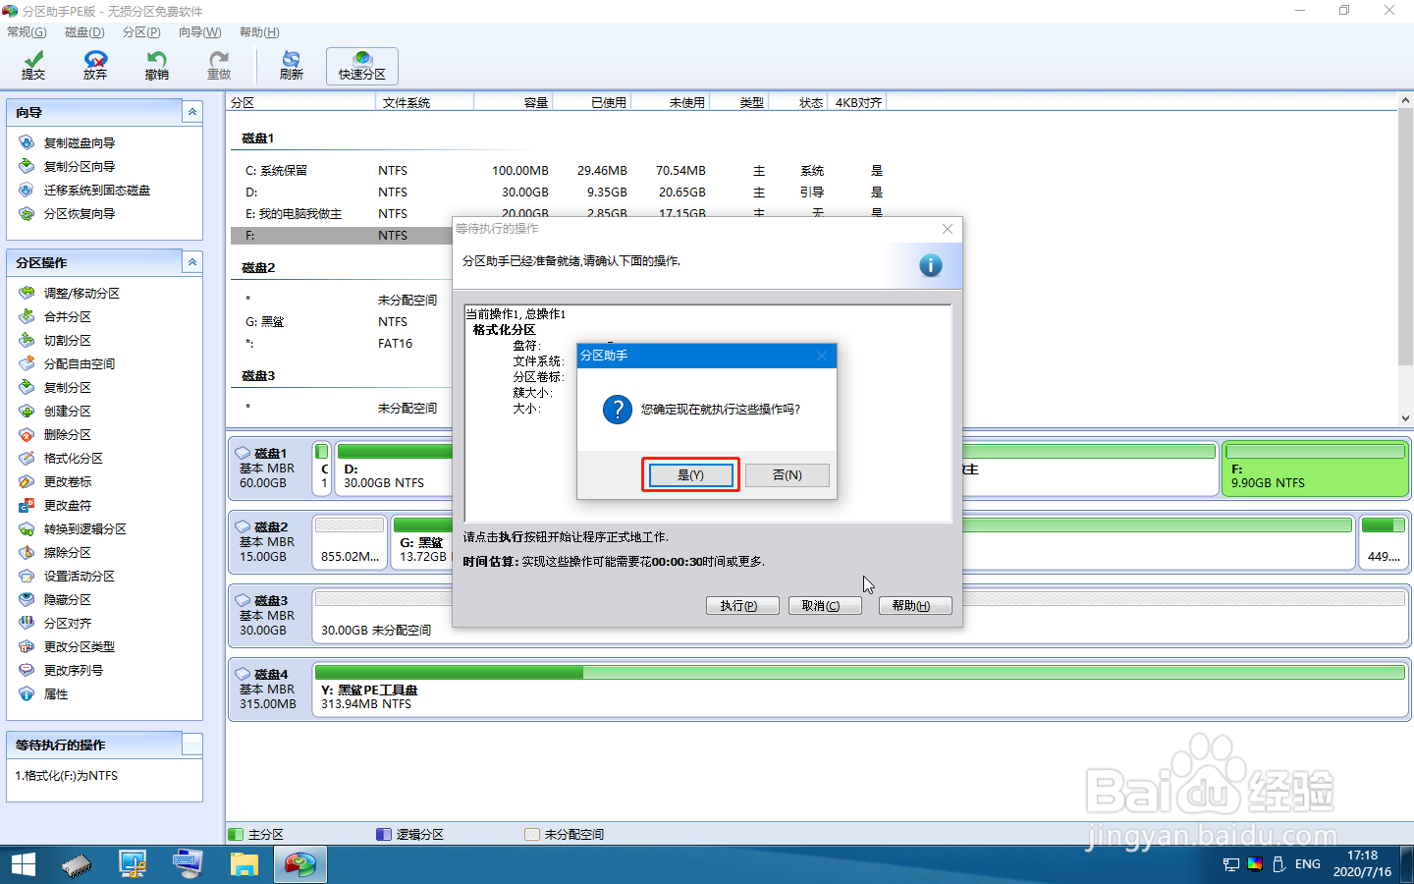Click the 刷新 (refresh) toolbar icon
The image size is (1414, 884).
[292, 66]
